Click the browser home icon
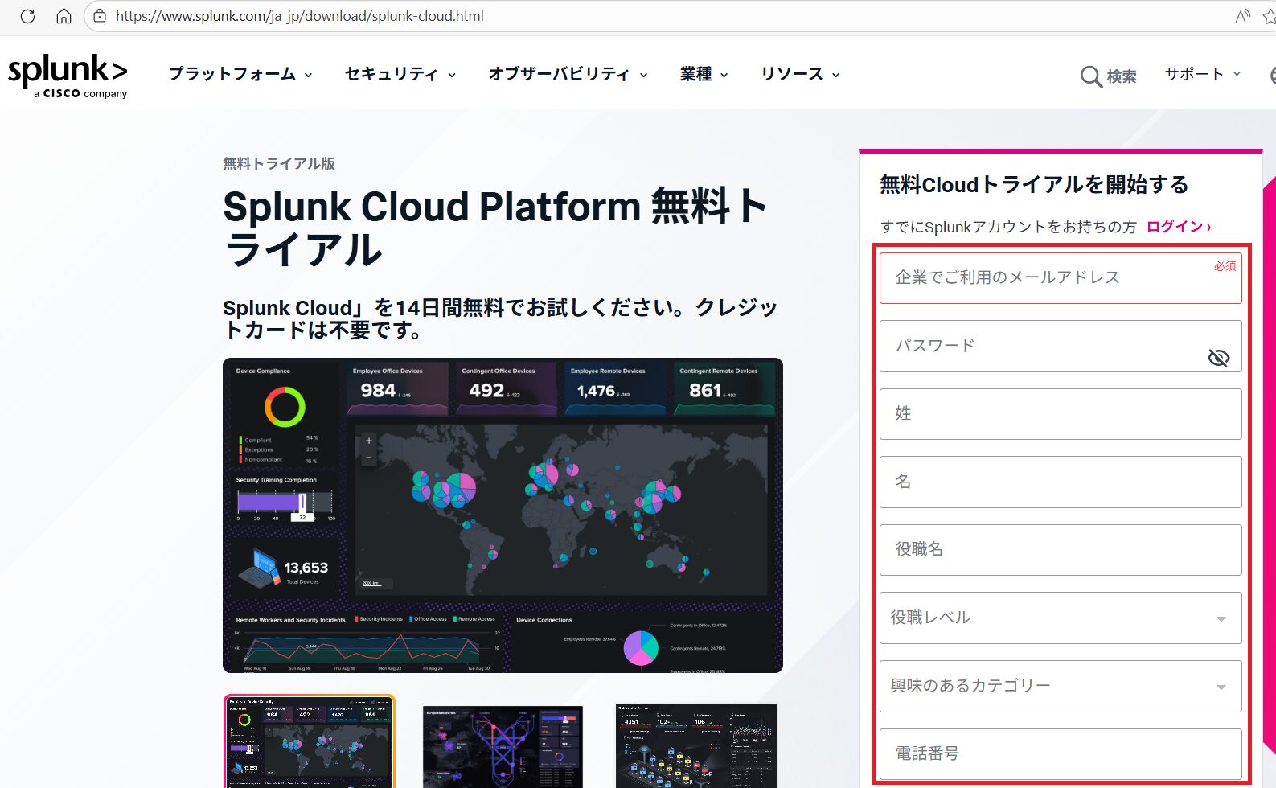 pyautogui.click(x=64, y=16)
